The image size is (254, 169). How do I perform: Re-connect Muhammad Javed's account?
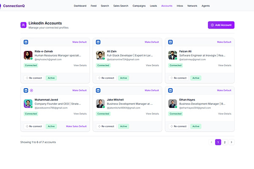(34, 126)
